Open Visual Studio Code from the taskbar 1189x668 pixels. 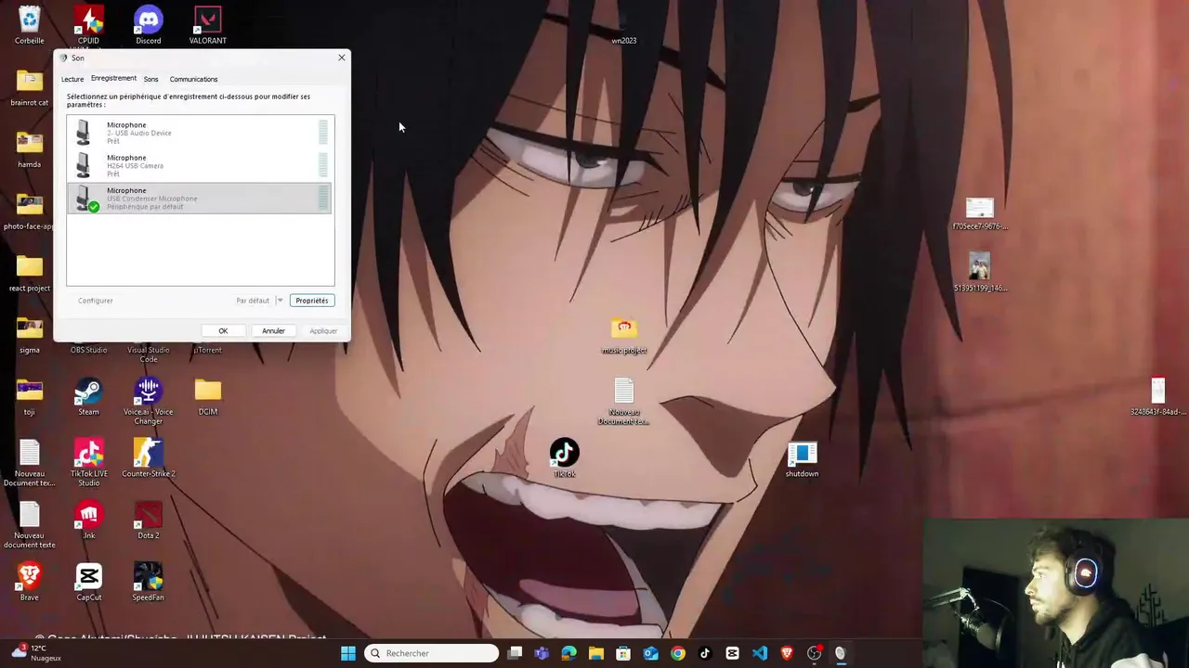coord(760,653)
